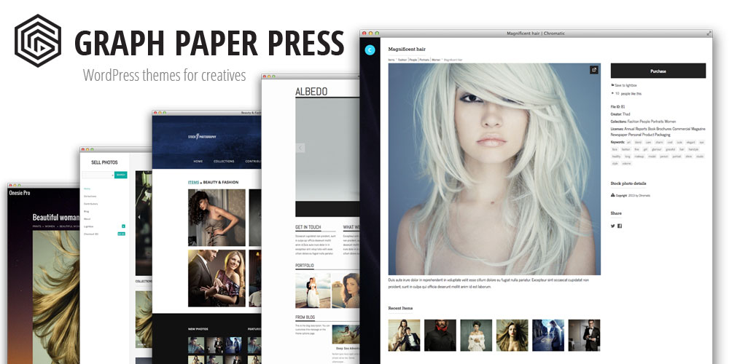Click 'FROM BLOG' heading in Albedo

(305, 317)
